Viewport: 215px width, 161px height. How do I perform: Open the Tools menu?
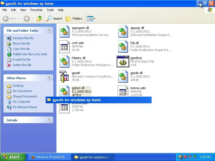coord(50,10)
